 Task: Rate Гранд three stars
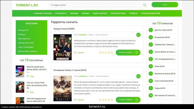point(106,52)
